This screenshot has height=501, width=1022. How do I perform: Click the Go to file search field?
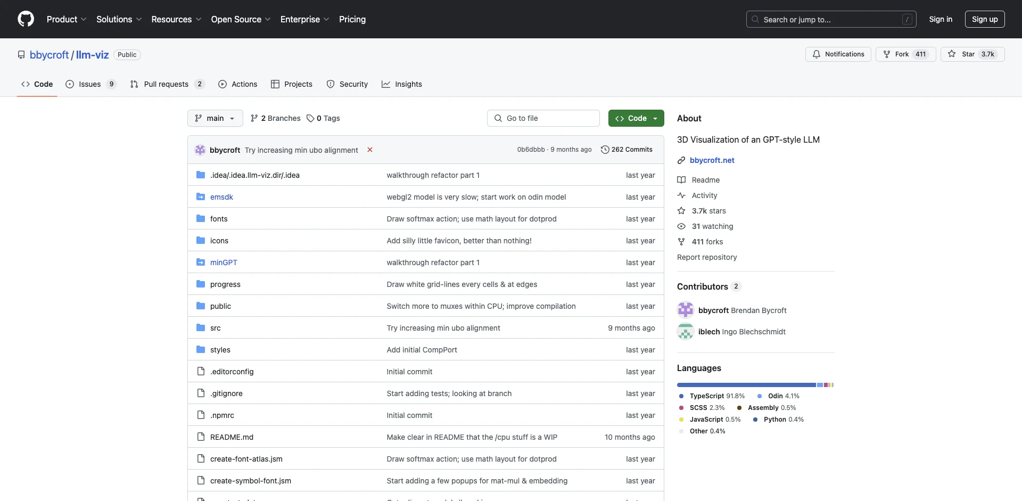(x=543, y=118)
